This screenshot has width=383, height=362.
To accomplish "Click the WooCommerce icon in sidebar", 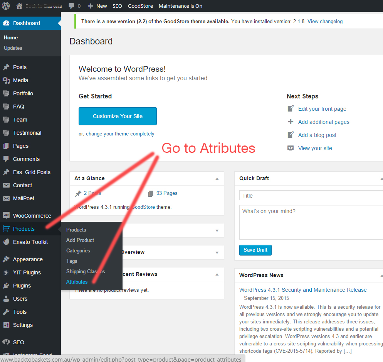I will coord(6,216).
